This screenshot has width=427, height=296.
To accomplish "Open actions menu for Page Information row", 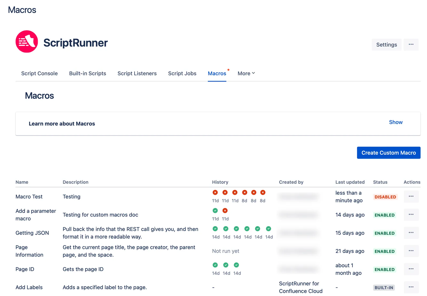I will click(411, 251).
